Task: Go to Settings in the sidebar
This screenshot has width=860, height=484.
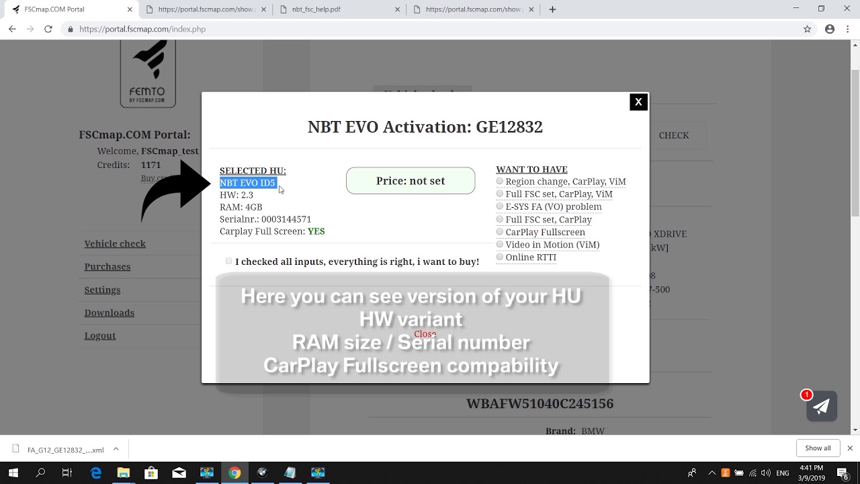Action: tap(102, 290)
